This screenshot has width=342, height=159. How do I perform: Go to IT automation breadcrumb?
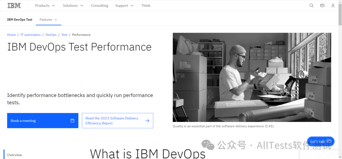[30, 35]
